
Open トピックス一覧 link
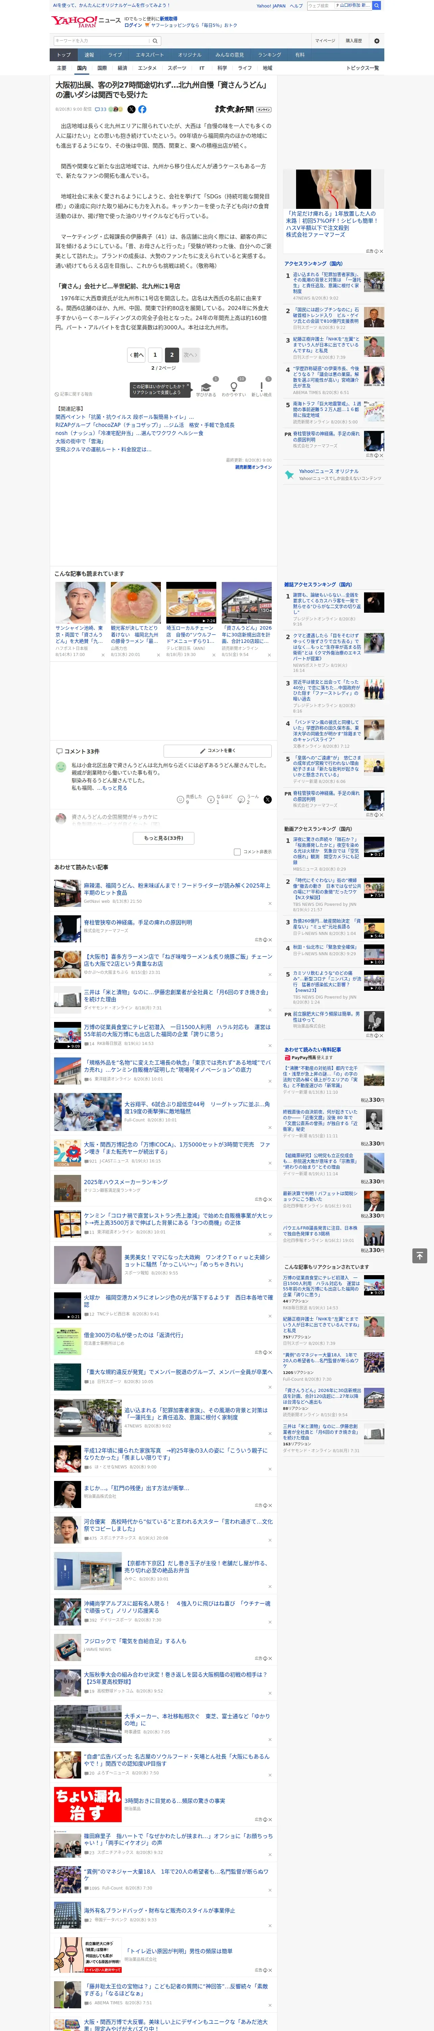tap(362, 68)
